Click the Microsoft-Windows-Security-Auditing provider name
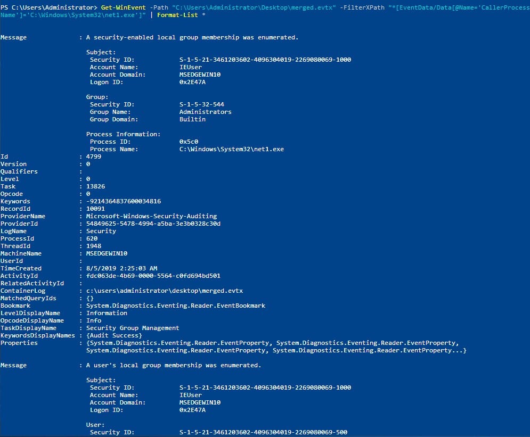This screenshot has height=437, width=530. click(151, 216)
